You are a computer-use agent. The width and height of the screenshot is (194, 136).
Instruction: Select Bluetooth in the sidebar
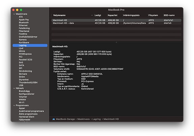(24, 23)
